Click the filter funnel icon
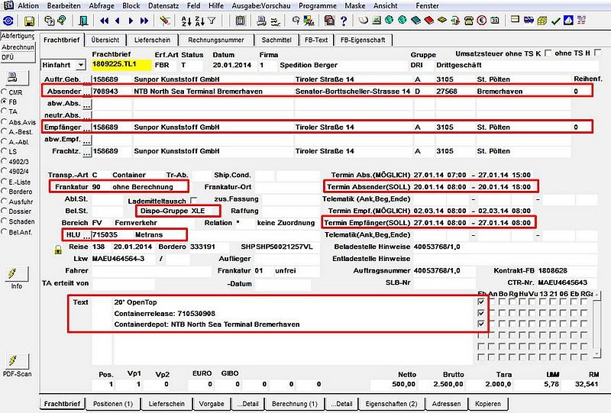The image size is (611, 413). 212,21
